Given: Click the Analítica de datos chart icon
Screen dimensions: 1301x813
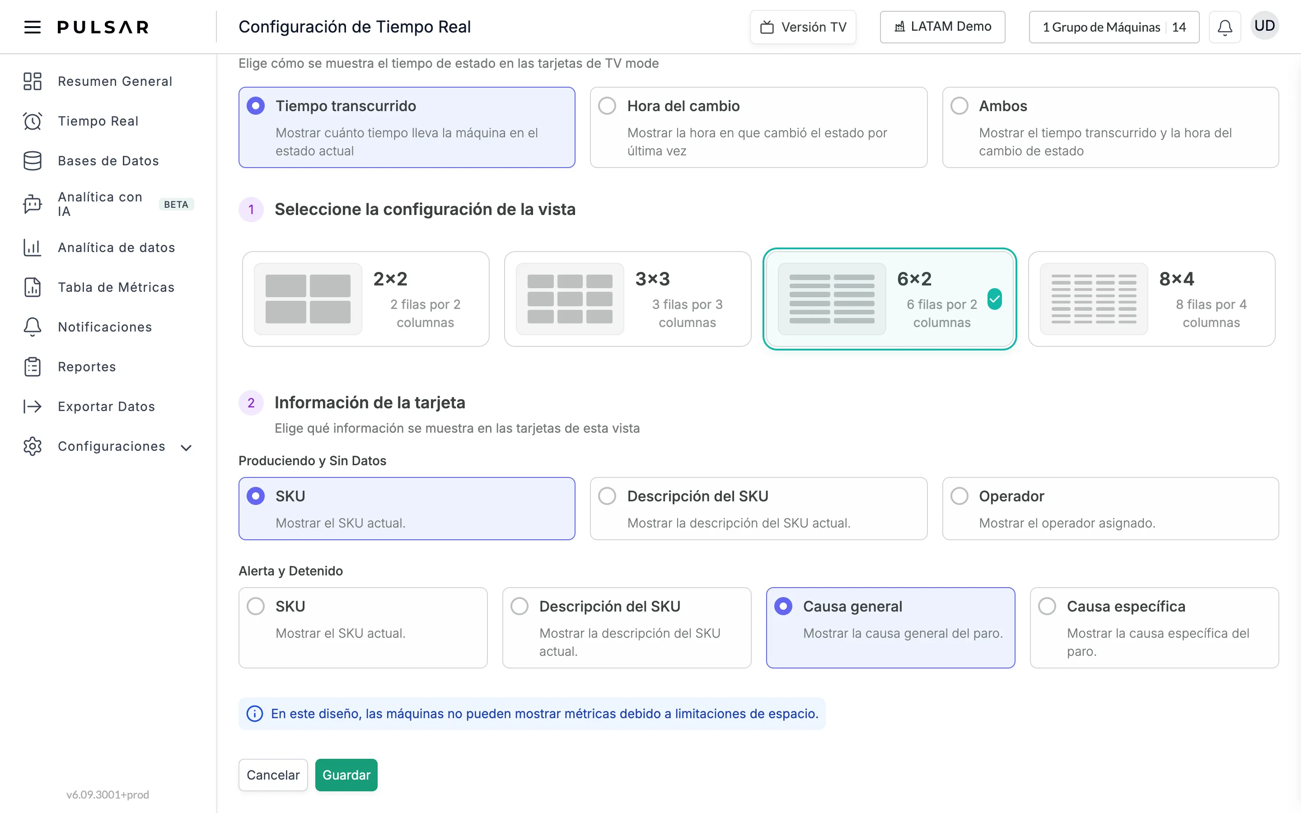Looking at the screenshot, I should 32,248.
